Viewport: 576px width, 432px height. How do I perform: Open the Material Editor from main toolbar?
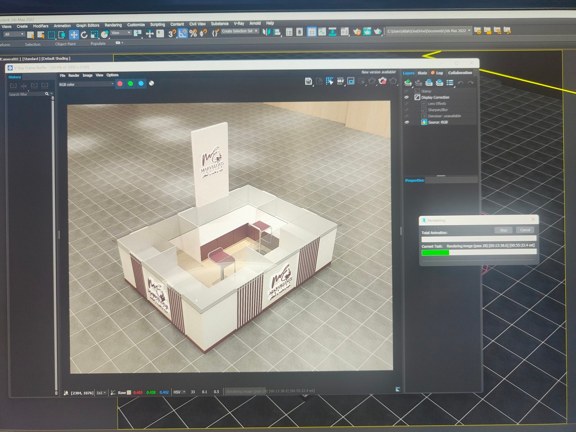tap(345, 32)
